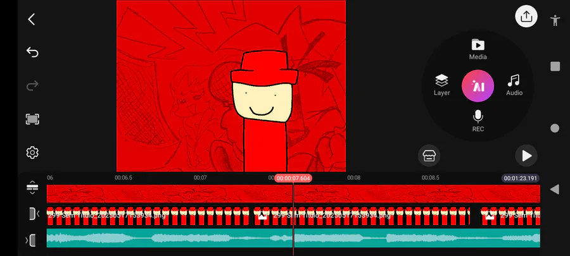Screen dimensions: 570x256
Task: Open the AI tools button
Action: tap(478, 86)
